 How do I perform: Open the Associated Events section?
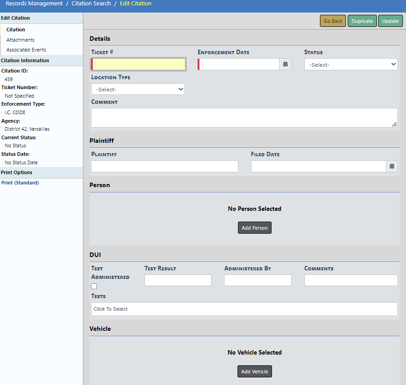pyautogui.click(x=26, y=50)
